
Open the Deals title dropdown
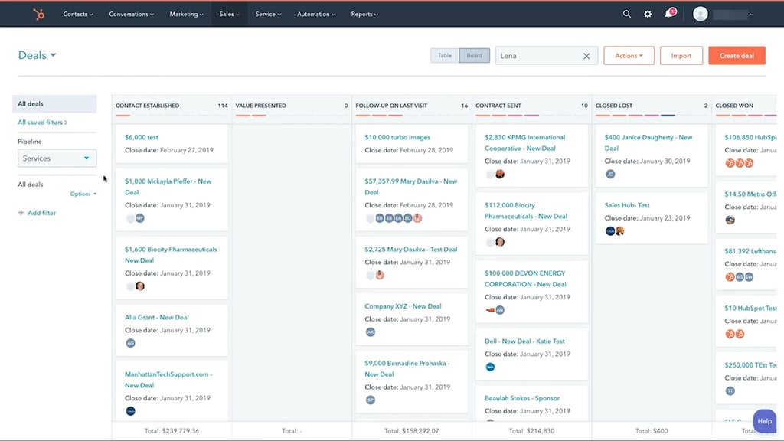point(37,55)
